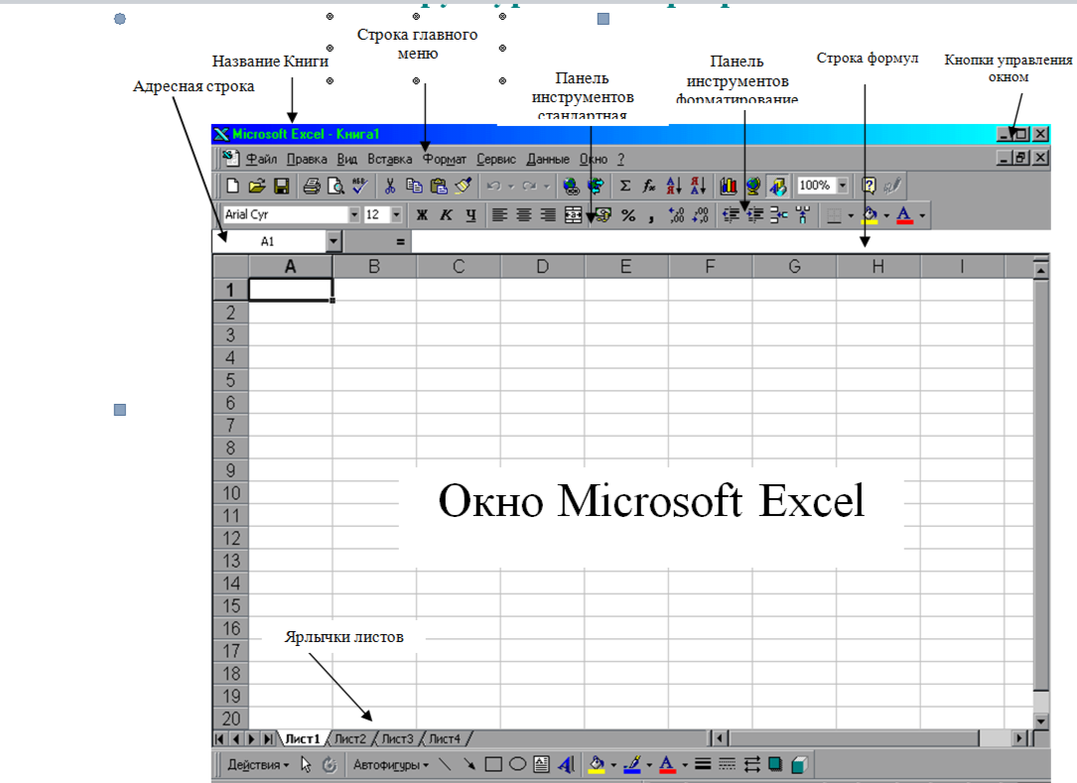Image resolution: width=1077 pixels, height=783 pixels.
Task: Apply percent style with % icon
Action: pos(627,215)
